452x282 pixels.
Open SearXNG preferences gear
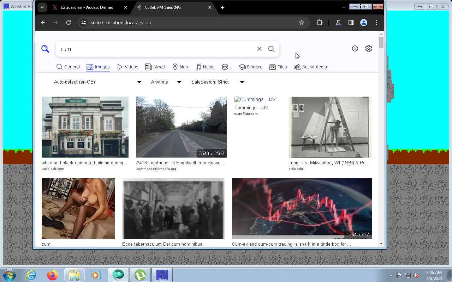coord(368,49)
